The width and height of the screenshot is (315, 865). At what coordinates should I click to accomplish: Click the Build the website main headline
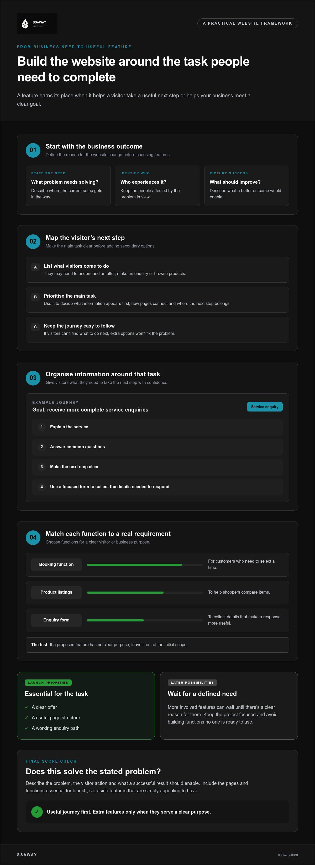click(x=133, y=69)
